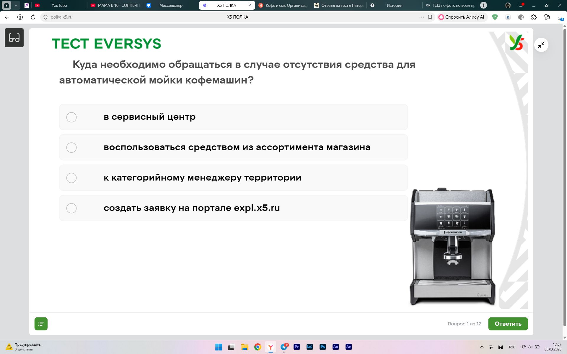567x354 pixels.
Task: Reload the page with refresh icon
Action: (33, 17)
